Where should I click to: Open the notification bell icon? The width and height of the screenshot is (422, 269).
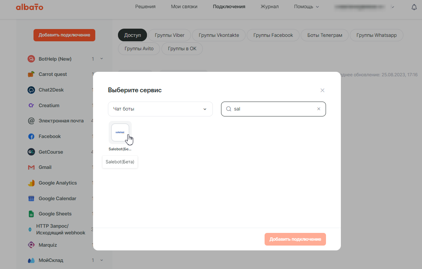tap(414, 7)
